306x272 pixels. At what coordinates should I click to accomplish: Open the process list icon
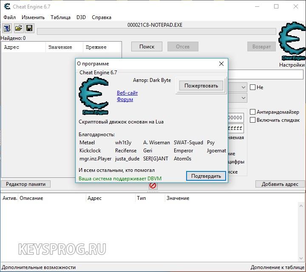(x=7, y=28)
